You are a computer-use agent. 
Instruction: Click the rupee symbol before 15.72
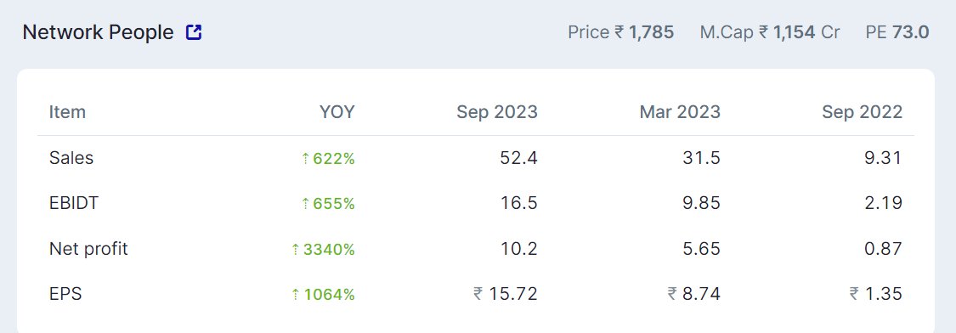(478, 294)
